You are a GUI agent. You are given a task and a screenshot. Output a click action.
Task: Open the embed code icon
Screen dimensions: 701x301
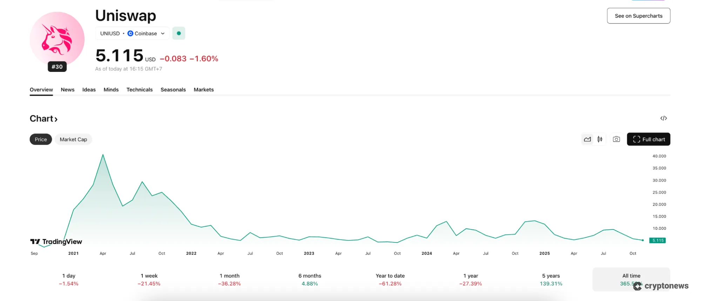[663, 118]
